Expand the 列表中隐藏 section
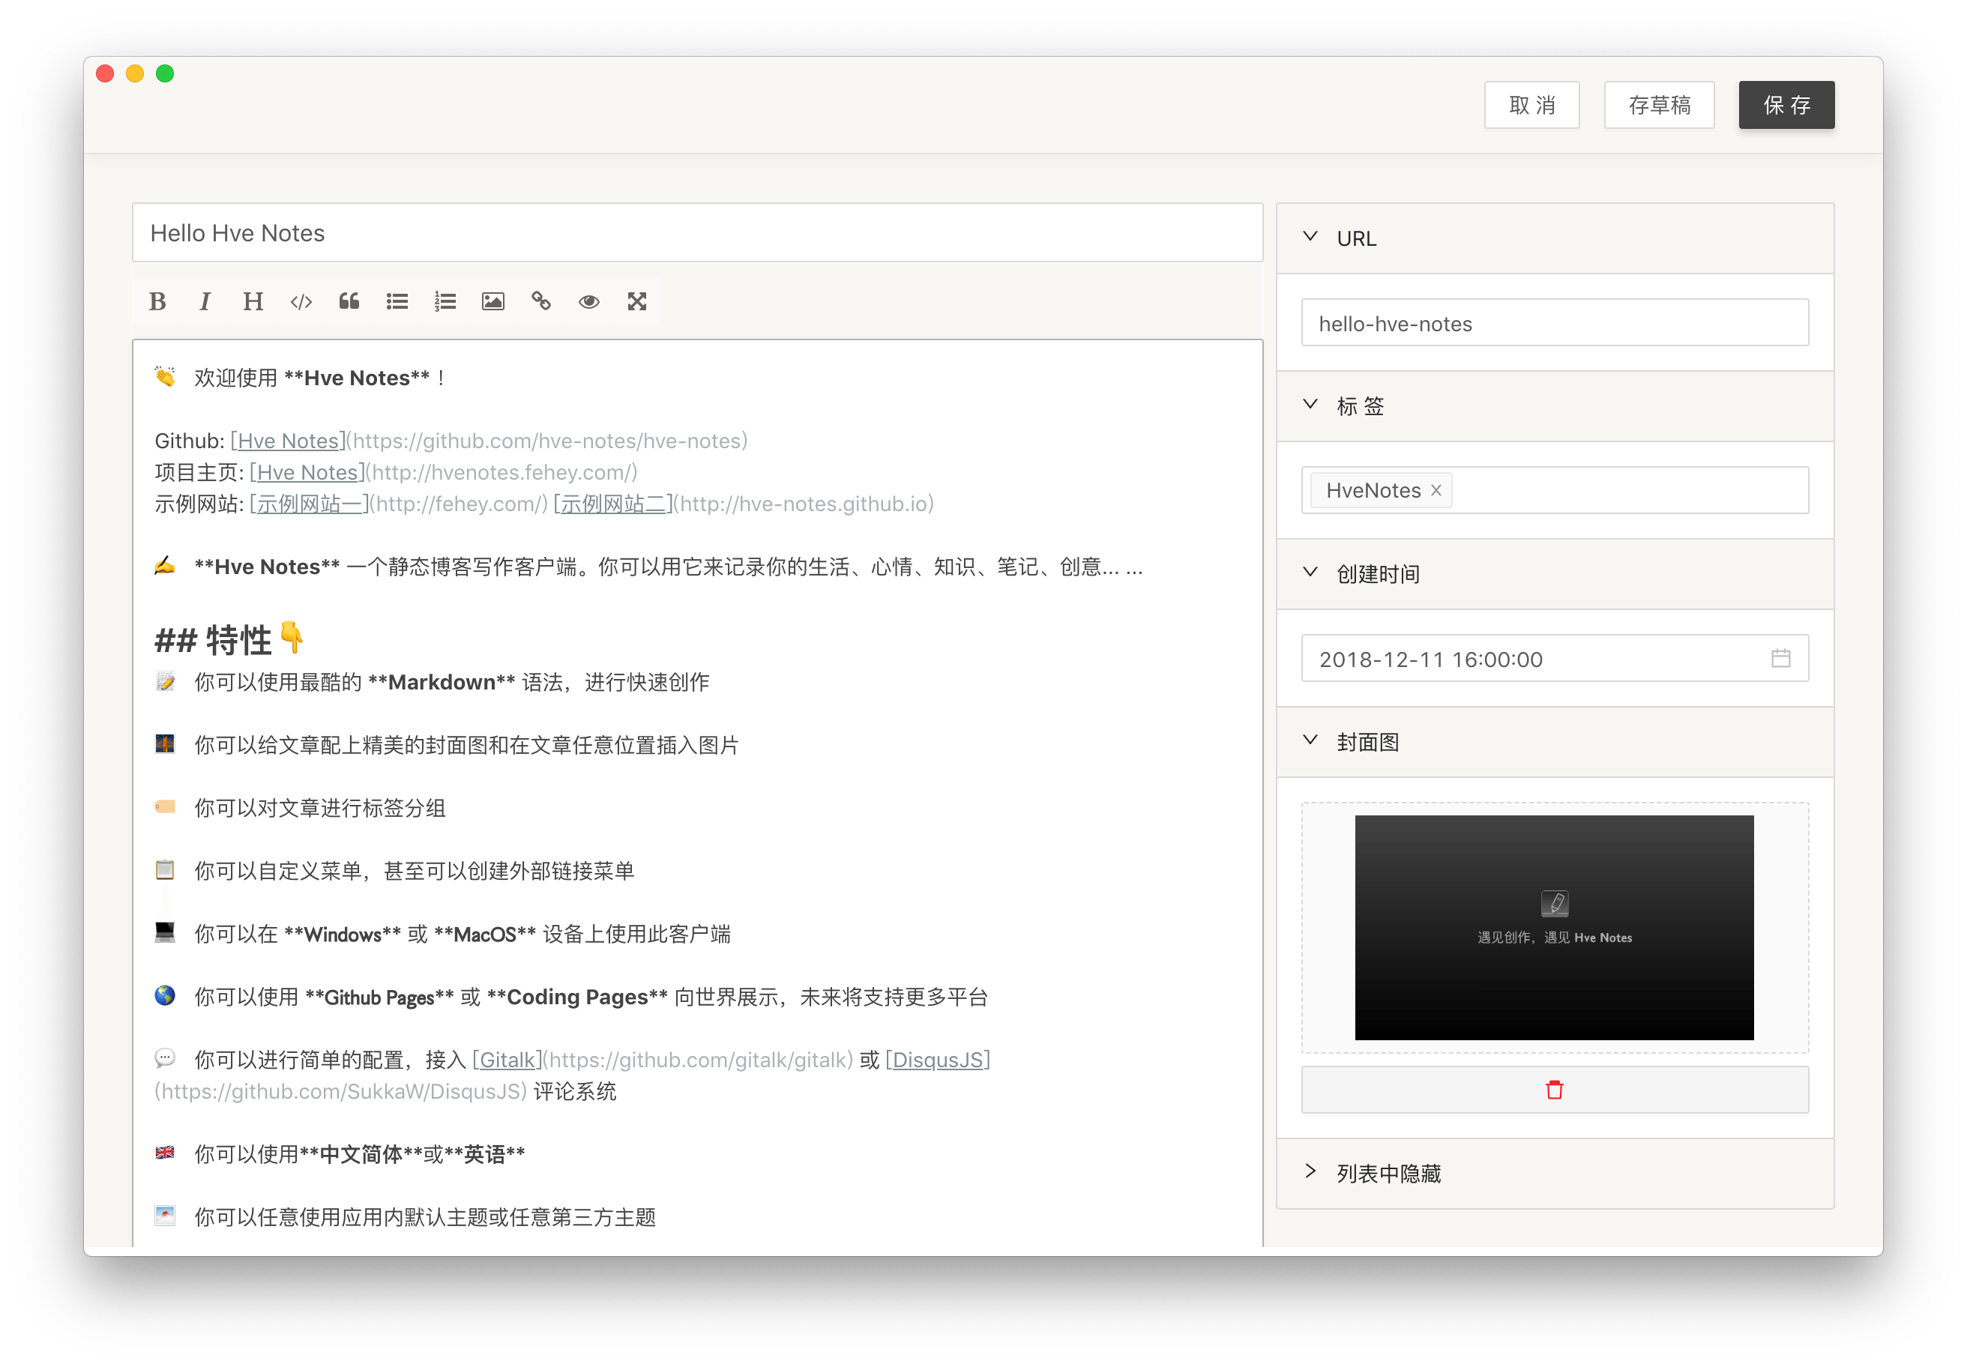 [x=1310, y=1171]
